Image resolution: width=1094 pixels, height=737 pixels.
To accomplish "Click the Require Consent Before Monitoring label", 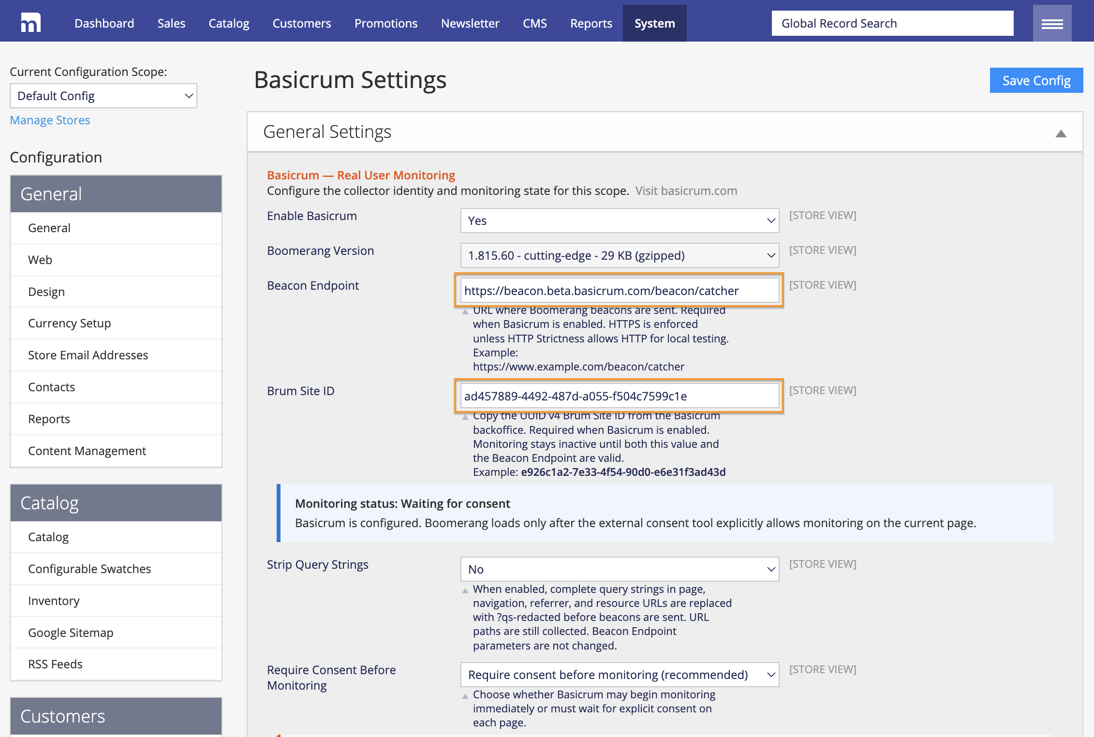I will click(x=331, y=678).
